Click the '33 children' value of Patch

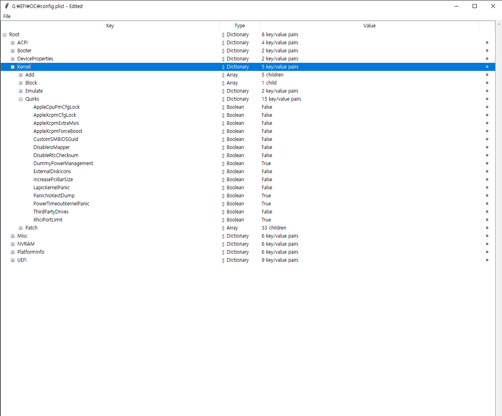point(274,228)
